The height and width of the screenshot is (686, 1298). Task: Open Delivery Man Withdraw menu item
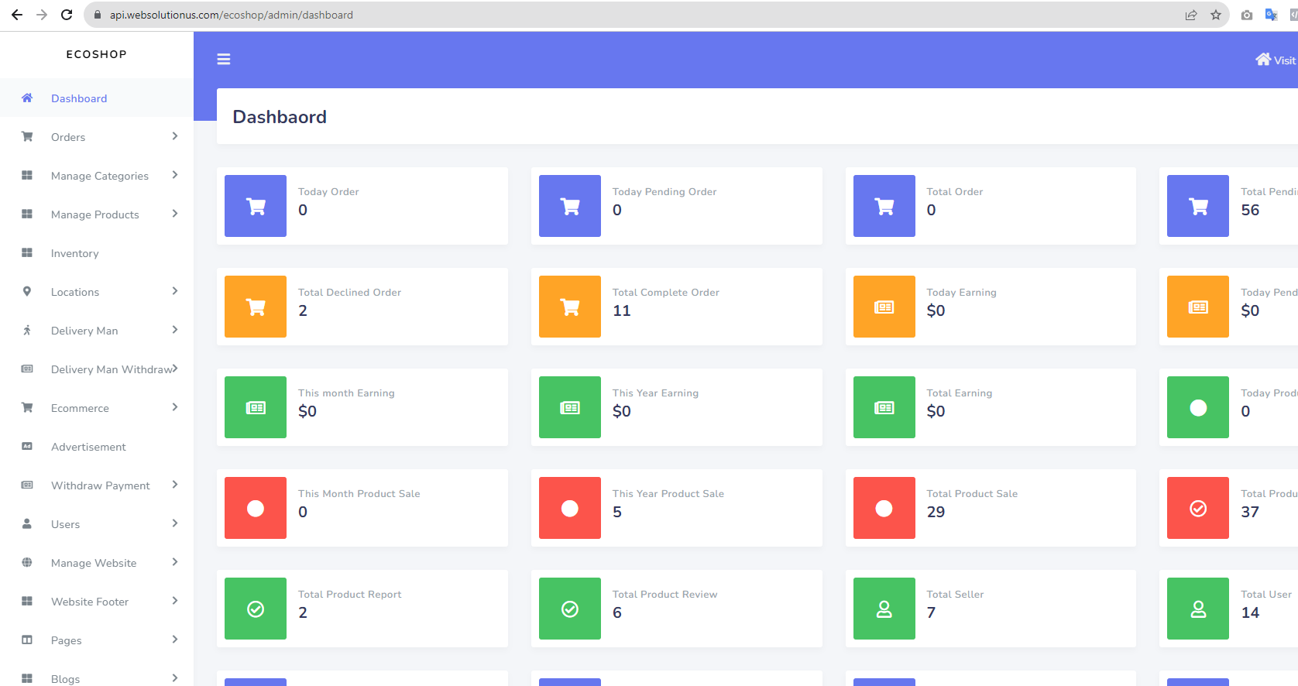click(97, 369)
